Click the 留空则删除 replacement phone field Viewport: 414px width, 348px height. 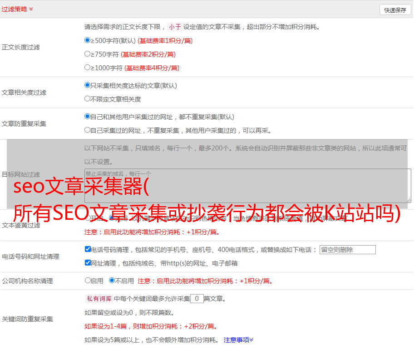347,250
